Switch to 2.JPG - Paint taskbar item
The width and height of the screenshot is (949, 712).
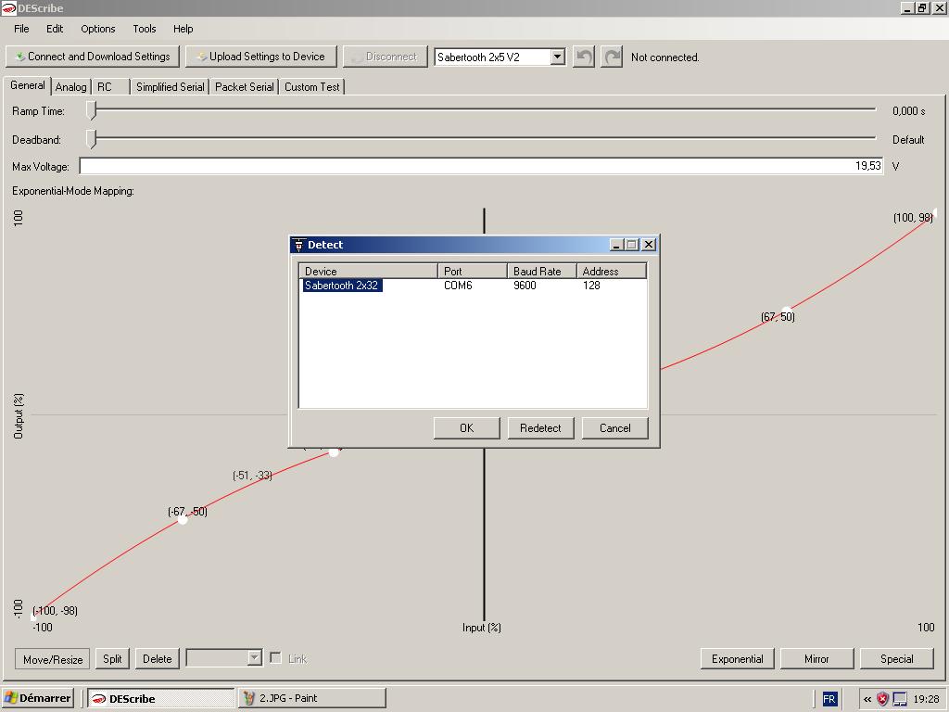tap(311, 698)
